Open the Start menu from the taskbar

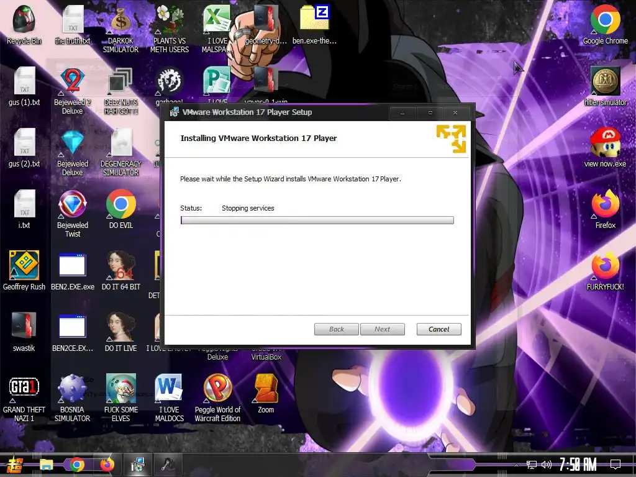[x=15, y=465]
